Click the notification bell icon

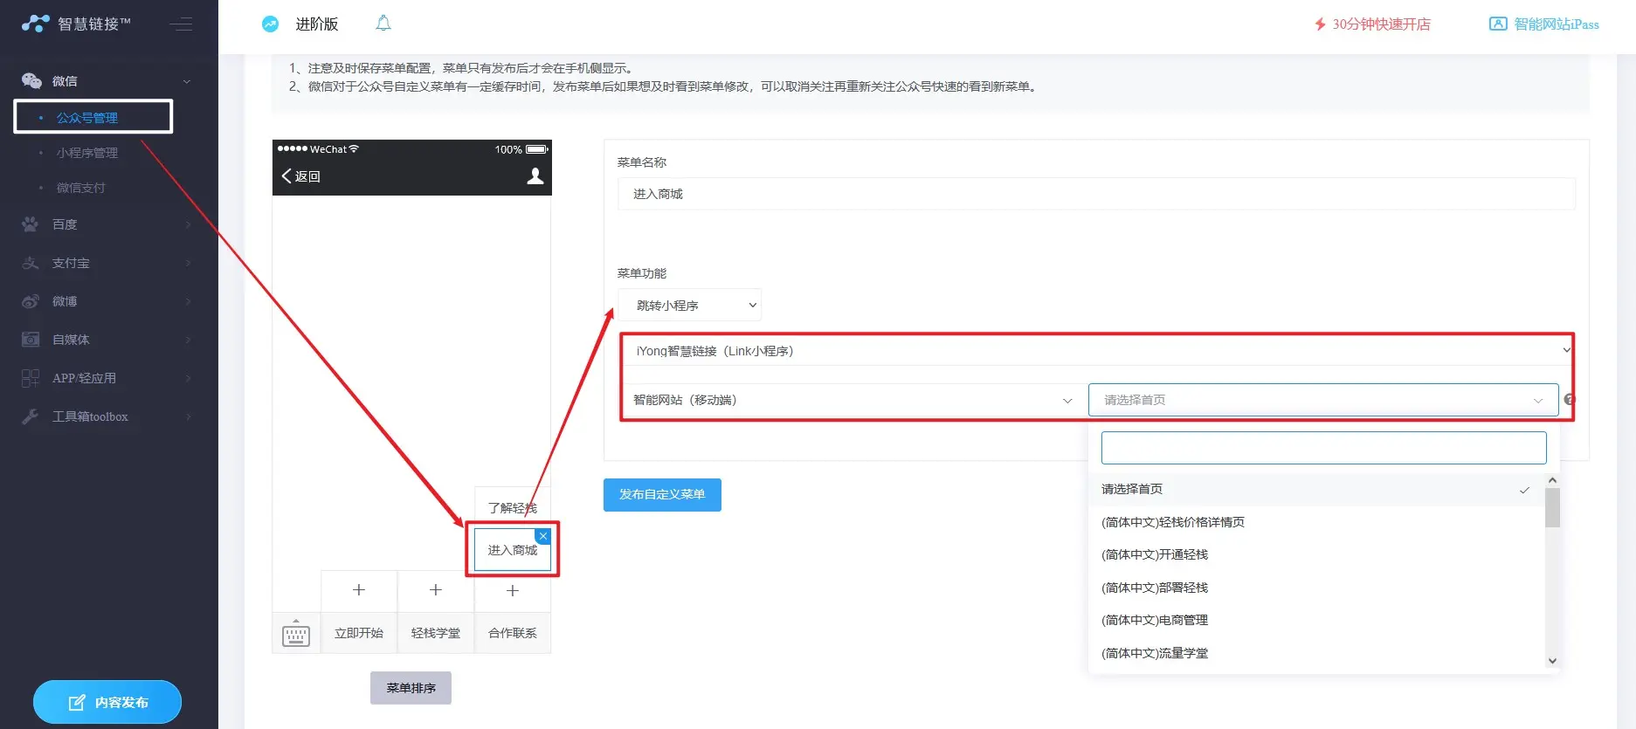pos(383,24)
